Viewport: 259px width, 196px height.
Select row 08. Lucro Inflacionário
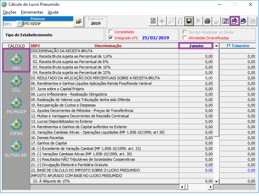click(105, 94)
